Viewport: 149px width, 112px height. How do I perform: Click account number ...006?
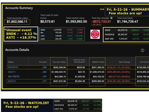pos(44,67)
